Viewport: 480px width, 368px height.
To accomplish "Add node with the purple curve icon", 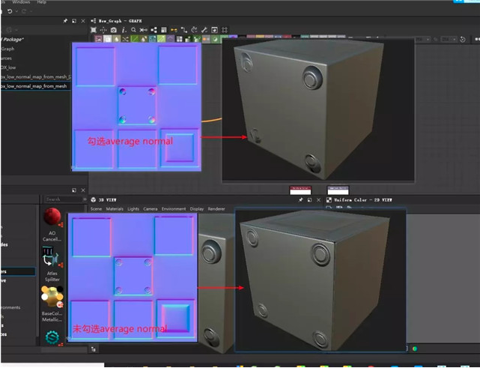I will 170,39.
